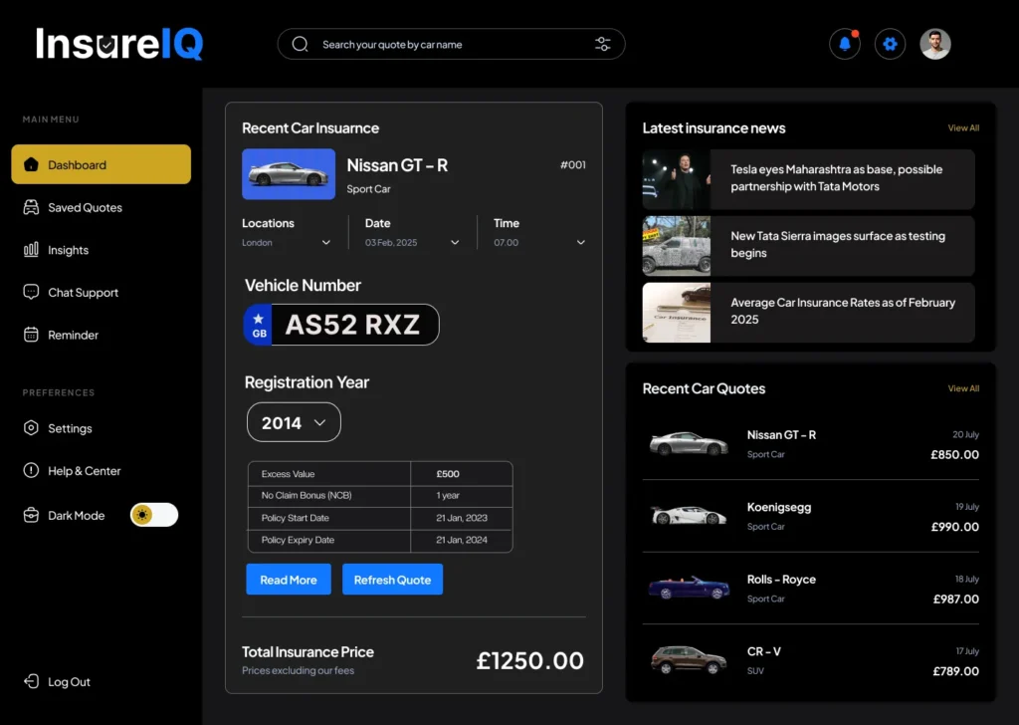The width and height of the screenshot is (1019, 725).
Task: Click the Refresh Quote button
Action: [x=392, y=580]
